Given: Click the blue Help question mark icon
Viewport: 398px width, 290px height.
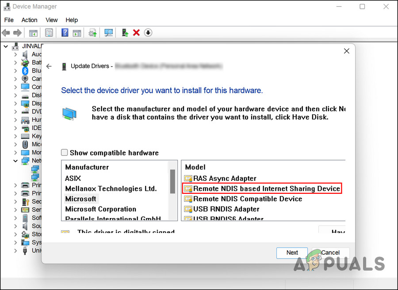Looking at the screenshot, I should click(x=65, y=33).
